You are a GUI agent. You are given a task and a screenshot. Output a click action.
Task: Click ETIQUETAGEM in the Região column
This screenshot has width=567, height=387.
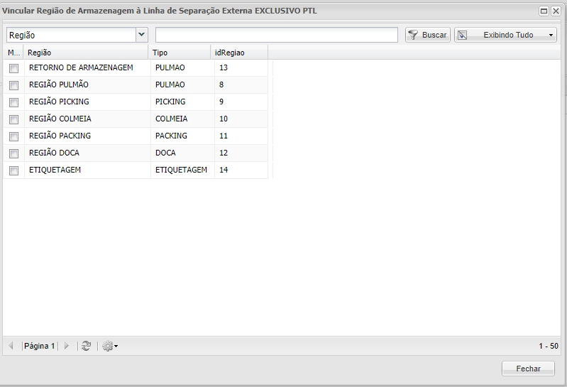coord(87,170)
